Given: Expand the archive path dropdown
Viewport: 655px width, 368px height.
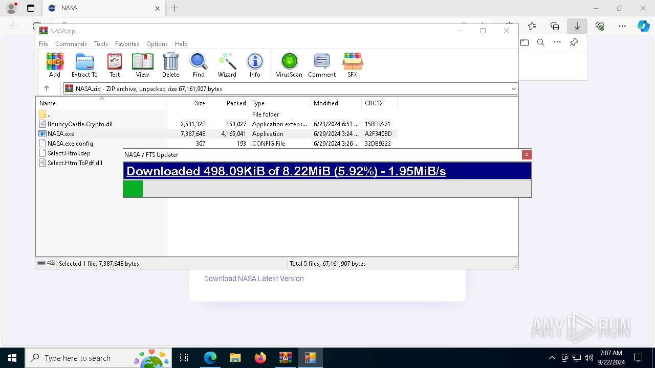Looking at the screenshot, I should click(513, 89).
